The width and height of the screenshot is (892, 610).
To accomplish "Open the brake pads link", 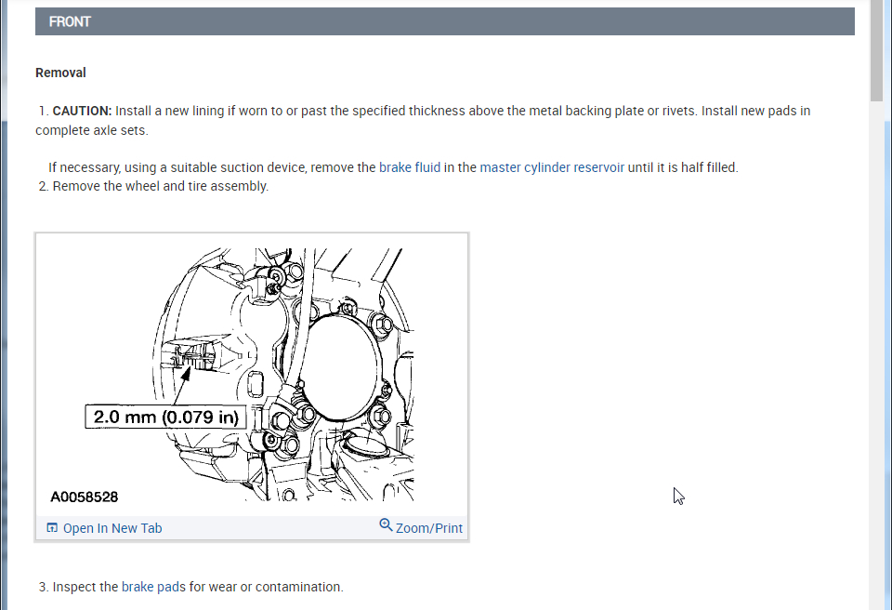I will [153, 587].
